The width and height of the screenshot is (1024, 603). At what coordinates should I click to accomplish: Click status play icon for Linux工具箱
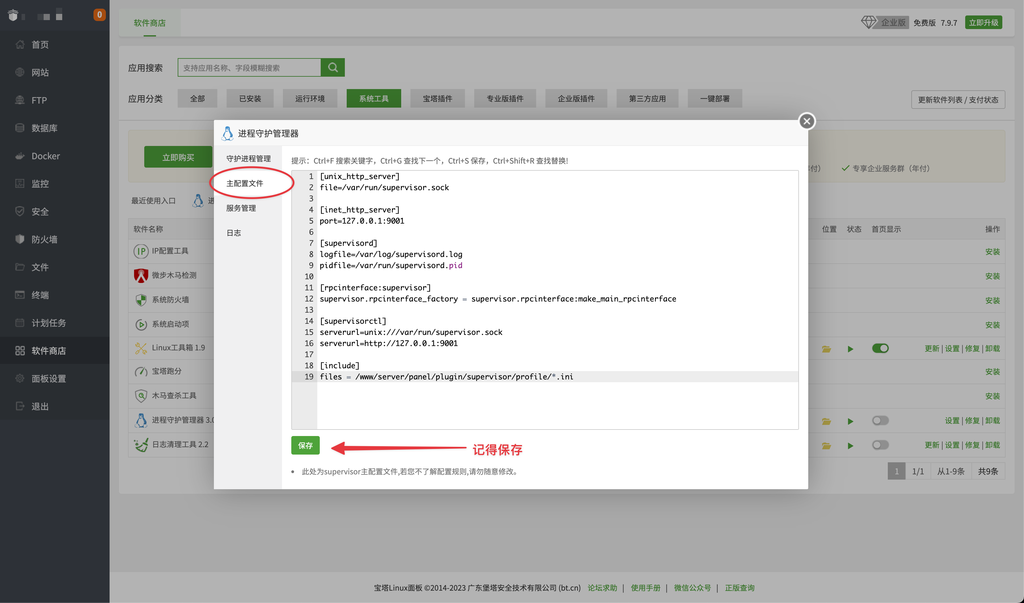pyautogui.click(x=850, y=349)
